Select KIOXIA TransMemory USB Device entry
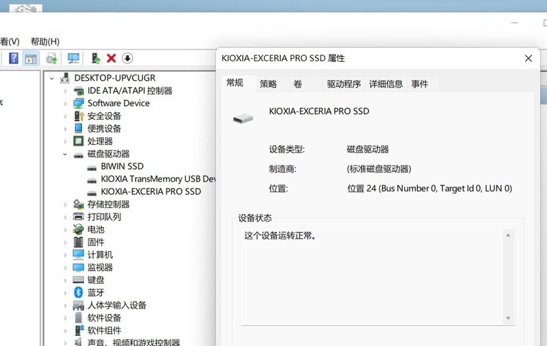547x346 pixels. point(158,179)
